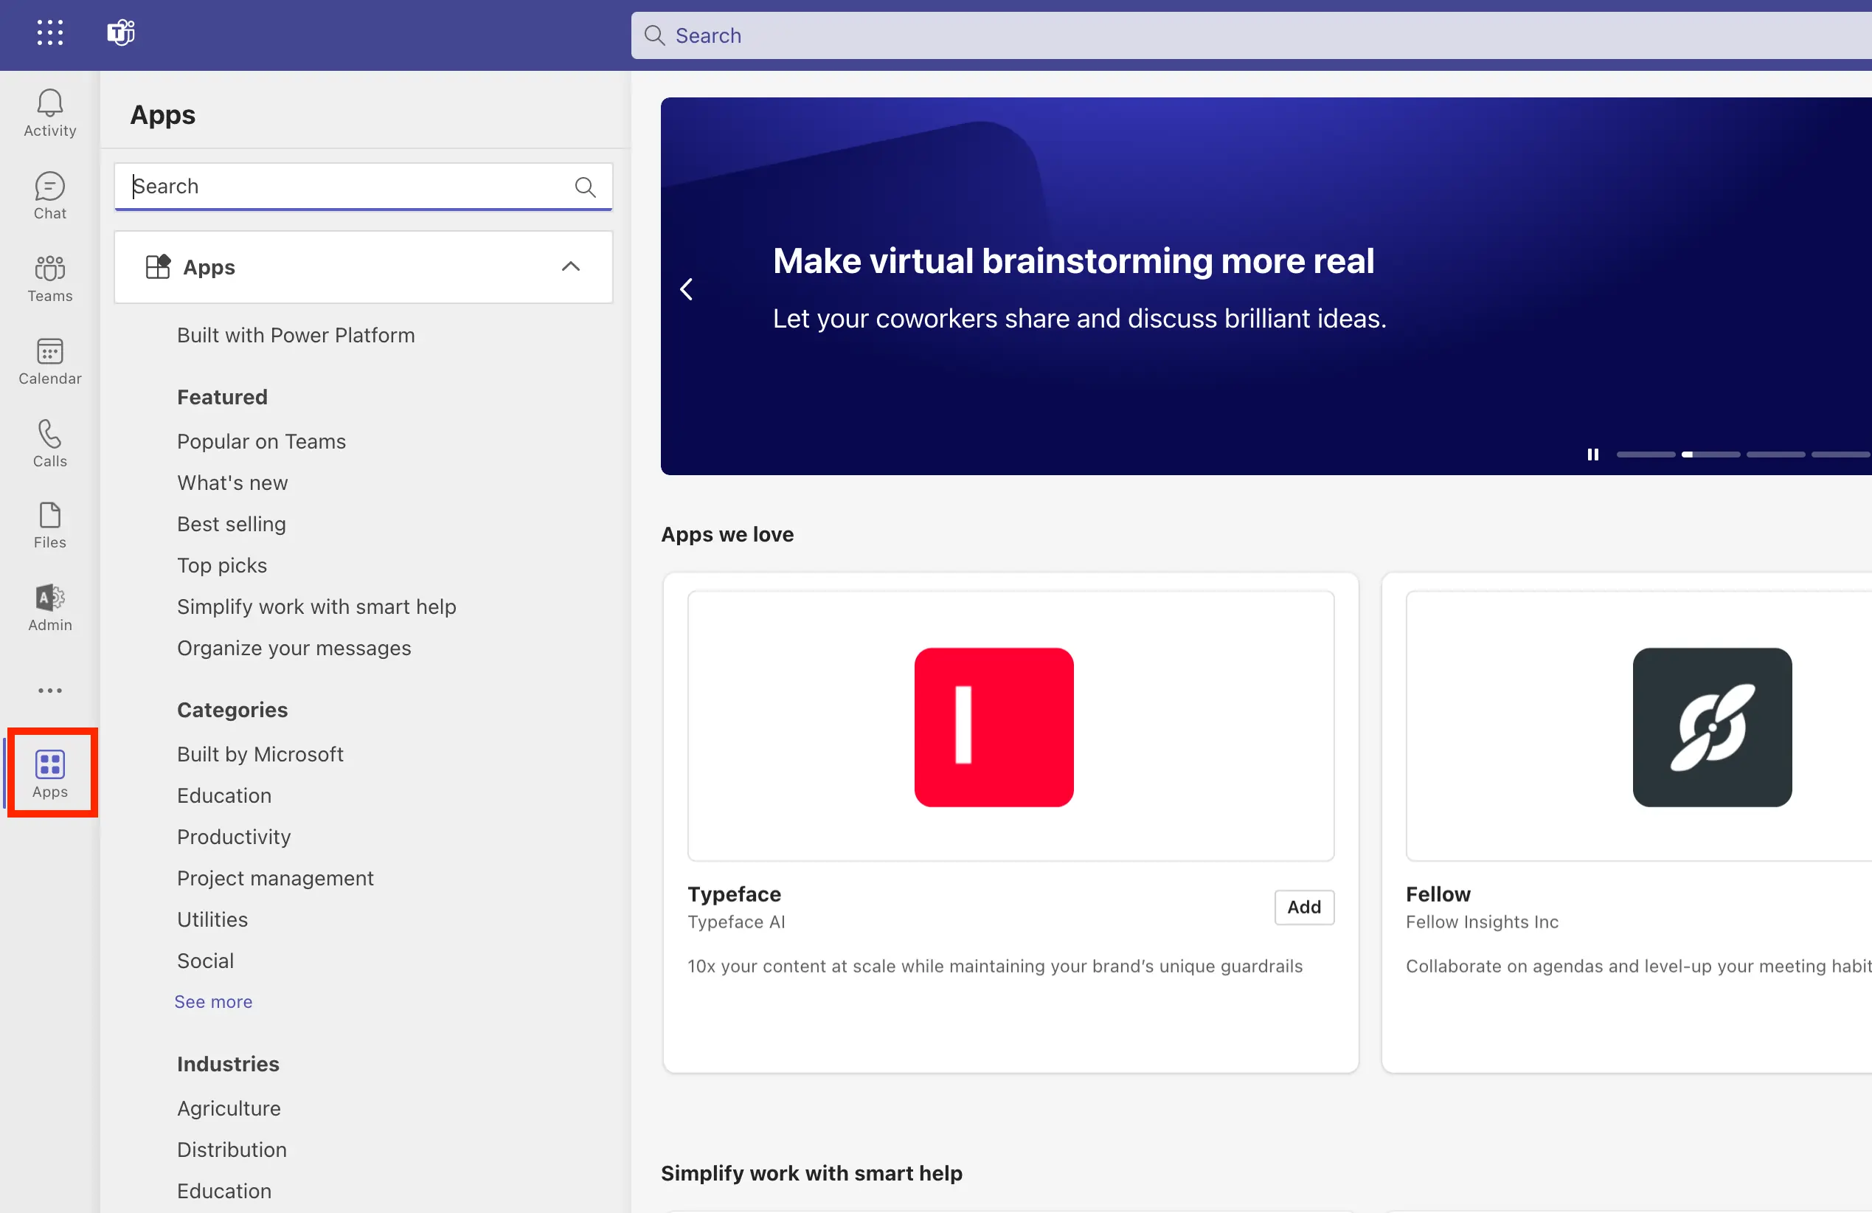Open the Popular on Teams link
Viewport: 1872px width, 1213px height.
point(261,441)
